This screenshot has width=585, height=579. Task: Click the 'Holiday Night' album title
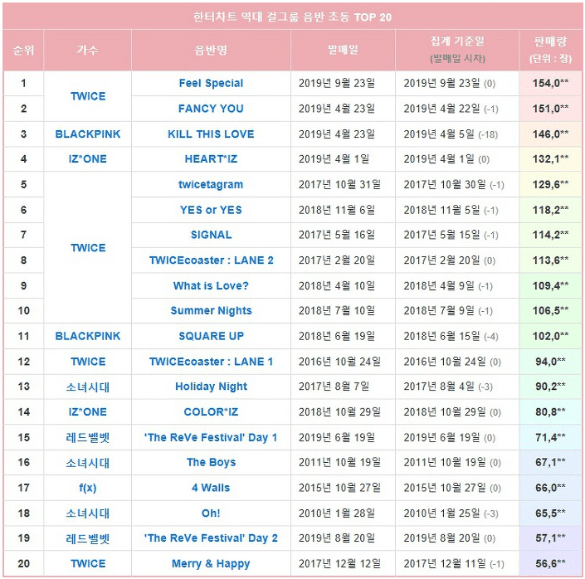211,387
